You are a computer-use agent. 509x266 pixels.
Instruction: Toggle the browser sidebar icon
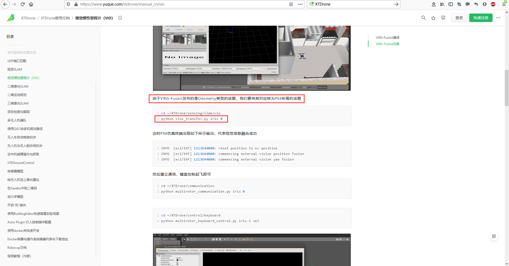point(451,4)
